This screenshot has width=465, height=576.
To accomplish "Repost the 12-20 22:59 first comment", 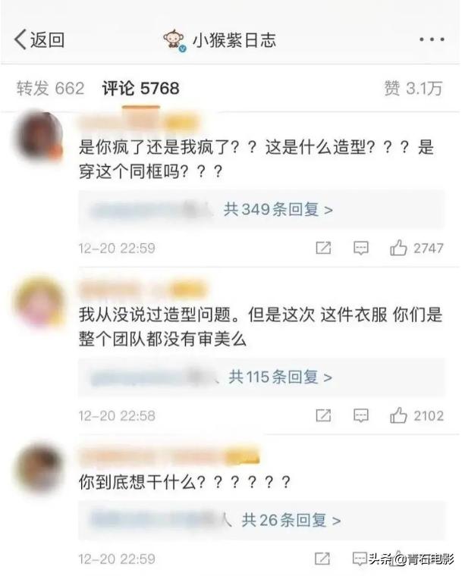I will tap(323, 248).
